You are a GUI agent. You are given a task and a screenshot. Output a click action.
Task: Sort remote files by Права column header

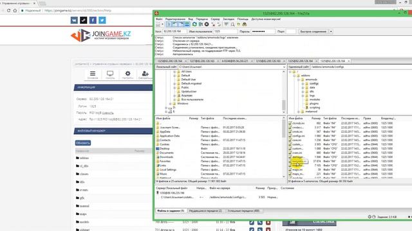(367, 118)
